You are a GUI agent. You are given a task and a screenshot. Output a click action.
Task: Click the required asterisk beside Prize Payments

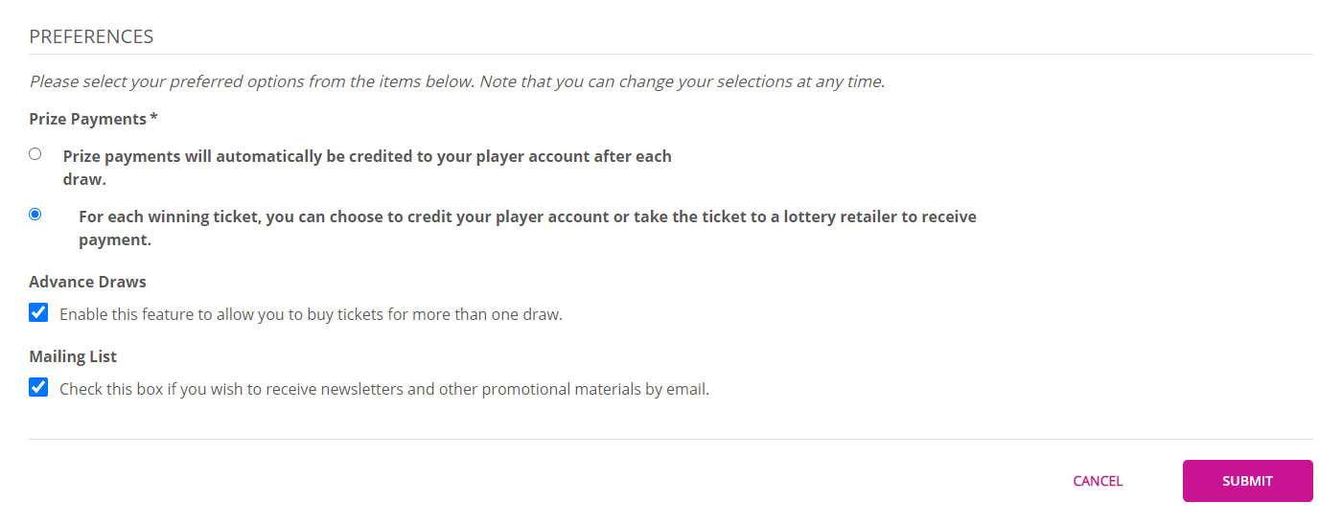tap(153, 118)
